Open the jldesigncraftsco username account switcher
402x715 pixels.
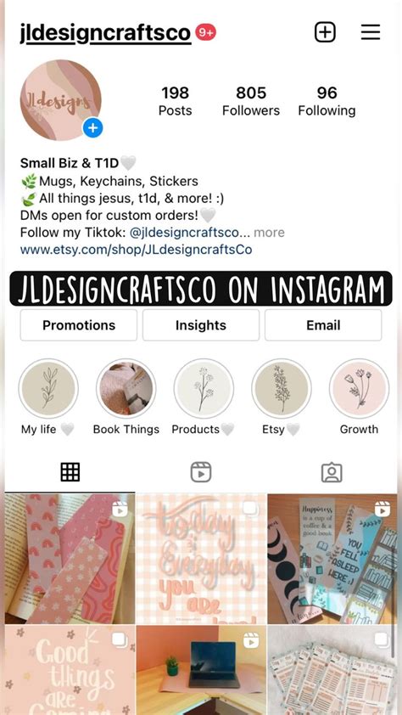(x=105, y=33)
